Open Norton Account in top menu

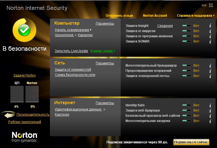point(155,16)
